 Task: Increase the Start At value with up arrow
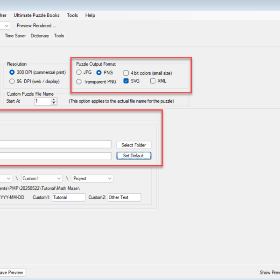[54, 99]
